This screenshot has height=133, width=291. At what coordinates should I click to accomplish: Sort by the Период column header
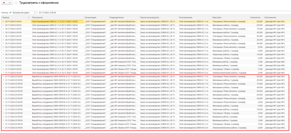click(x=16, y=17)
